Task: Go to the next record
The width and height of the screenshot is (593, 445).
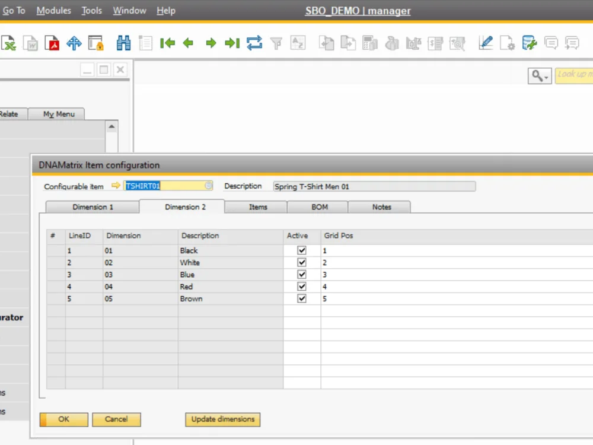Action: [212, 43]
